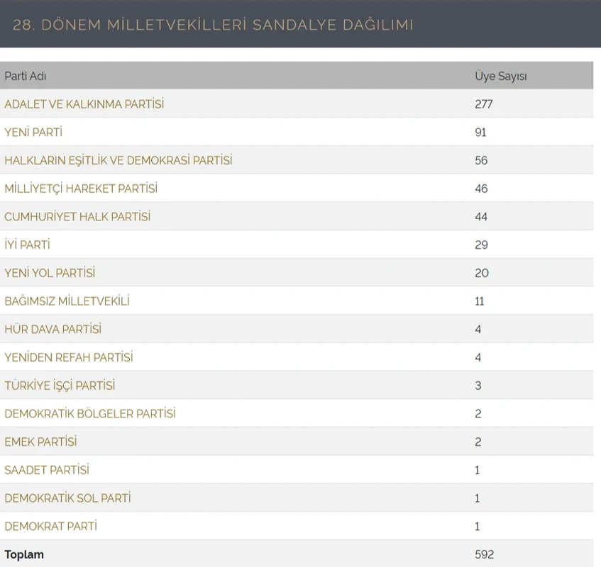Select count 1 for DEMOKRATİK SOL PARTİ
The width and height of the screenshot is (601, 567).
(x=478, y=498)
